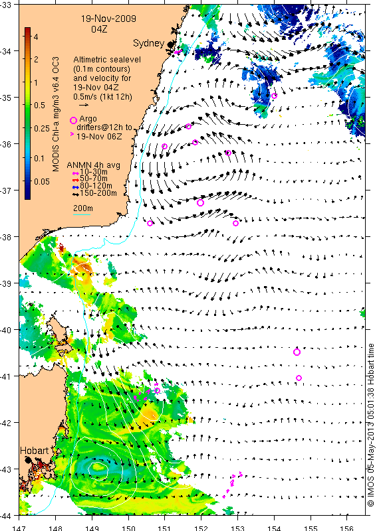Click the small magenta drifter arrowhead legend symbol

point(72,134)
